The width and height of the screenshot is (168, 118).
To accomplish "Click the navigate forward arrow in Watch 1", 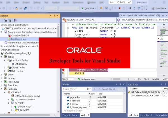I will coord(99,89).
